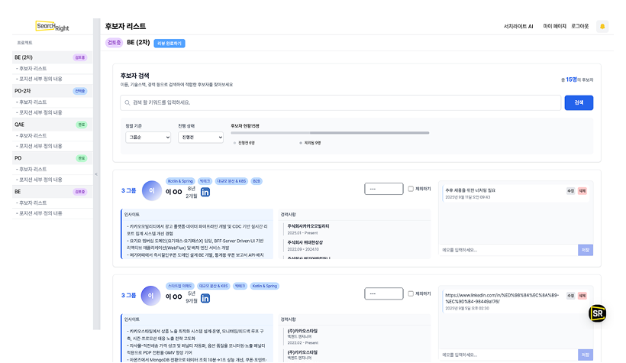Click the candidate status progress bar
Image resolution: width=626 pixels, height=363 pixels.
tap(330, 133)
